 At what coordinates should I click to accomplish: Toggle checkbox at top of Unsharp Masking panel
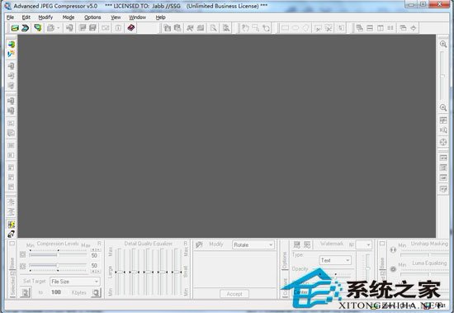tap(382, 243)
